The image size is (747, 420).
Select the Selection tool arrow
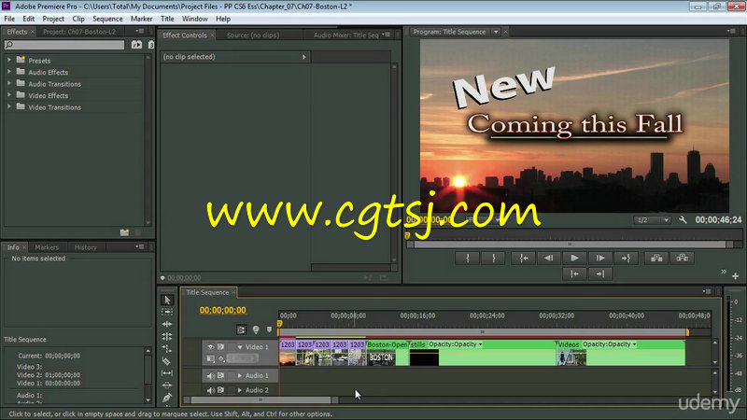click(x=167, y=300)
